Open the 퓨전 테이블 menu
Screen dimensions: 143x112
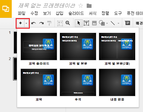pyautogui.click(x=135, y=13)
